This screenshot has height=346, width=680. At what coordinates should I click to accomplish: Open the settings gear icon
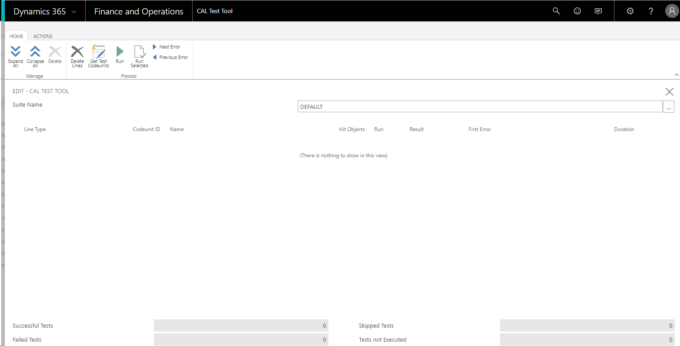[x=630, y=11]
